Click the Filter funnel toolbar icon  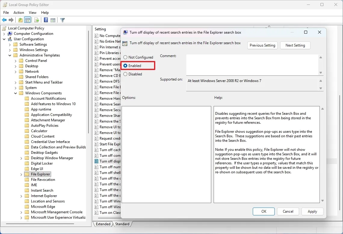[x=62, y=20]
